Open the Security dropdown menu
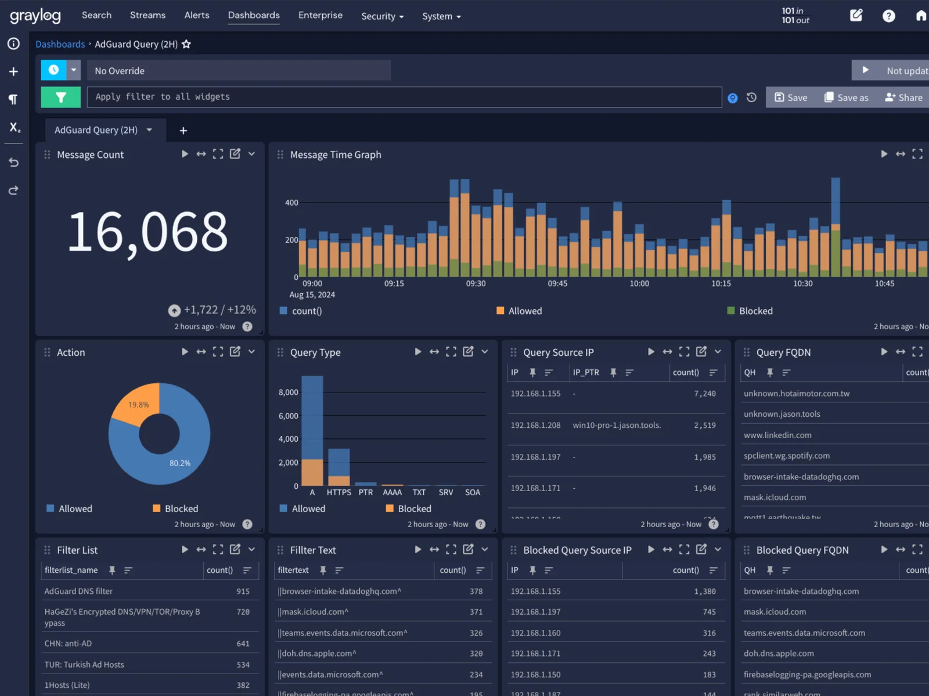Image resolution: width=929 pixels, height=696 pixels. click(x=382, y=16)
